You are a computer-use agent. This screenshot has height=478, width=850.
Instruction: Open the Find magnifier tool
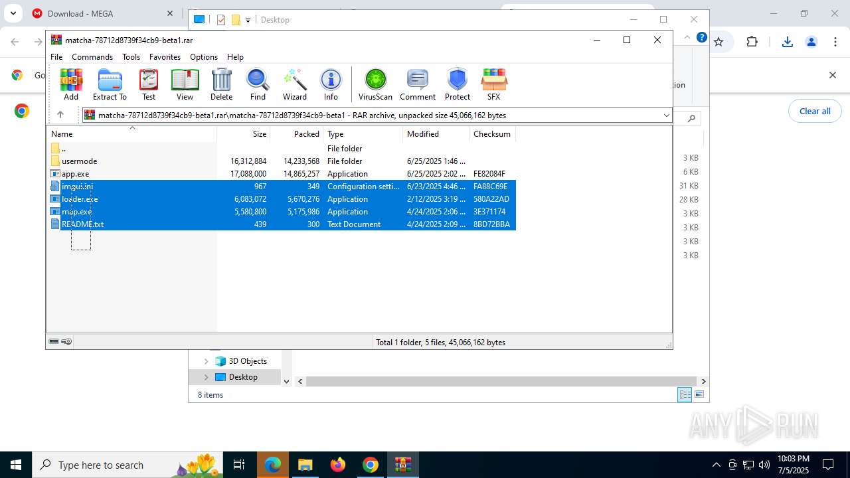pyautogui.click(x=258, y=84)
